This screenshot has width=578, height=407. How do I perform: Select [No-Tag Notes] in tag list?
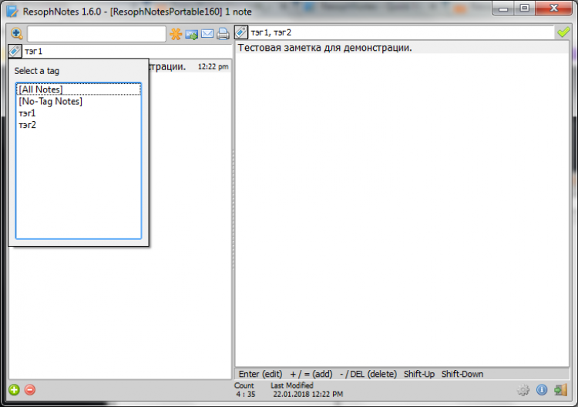(x=78, y=102)
